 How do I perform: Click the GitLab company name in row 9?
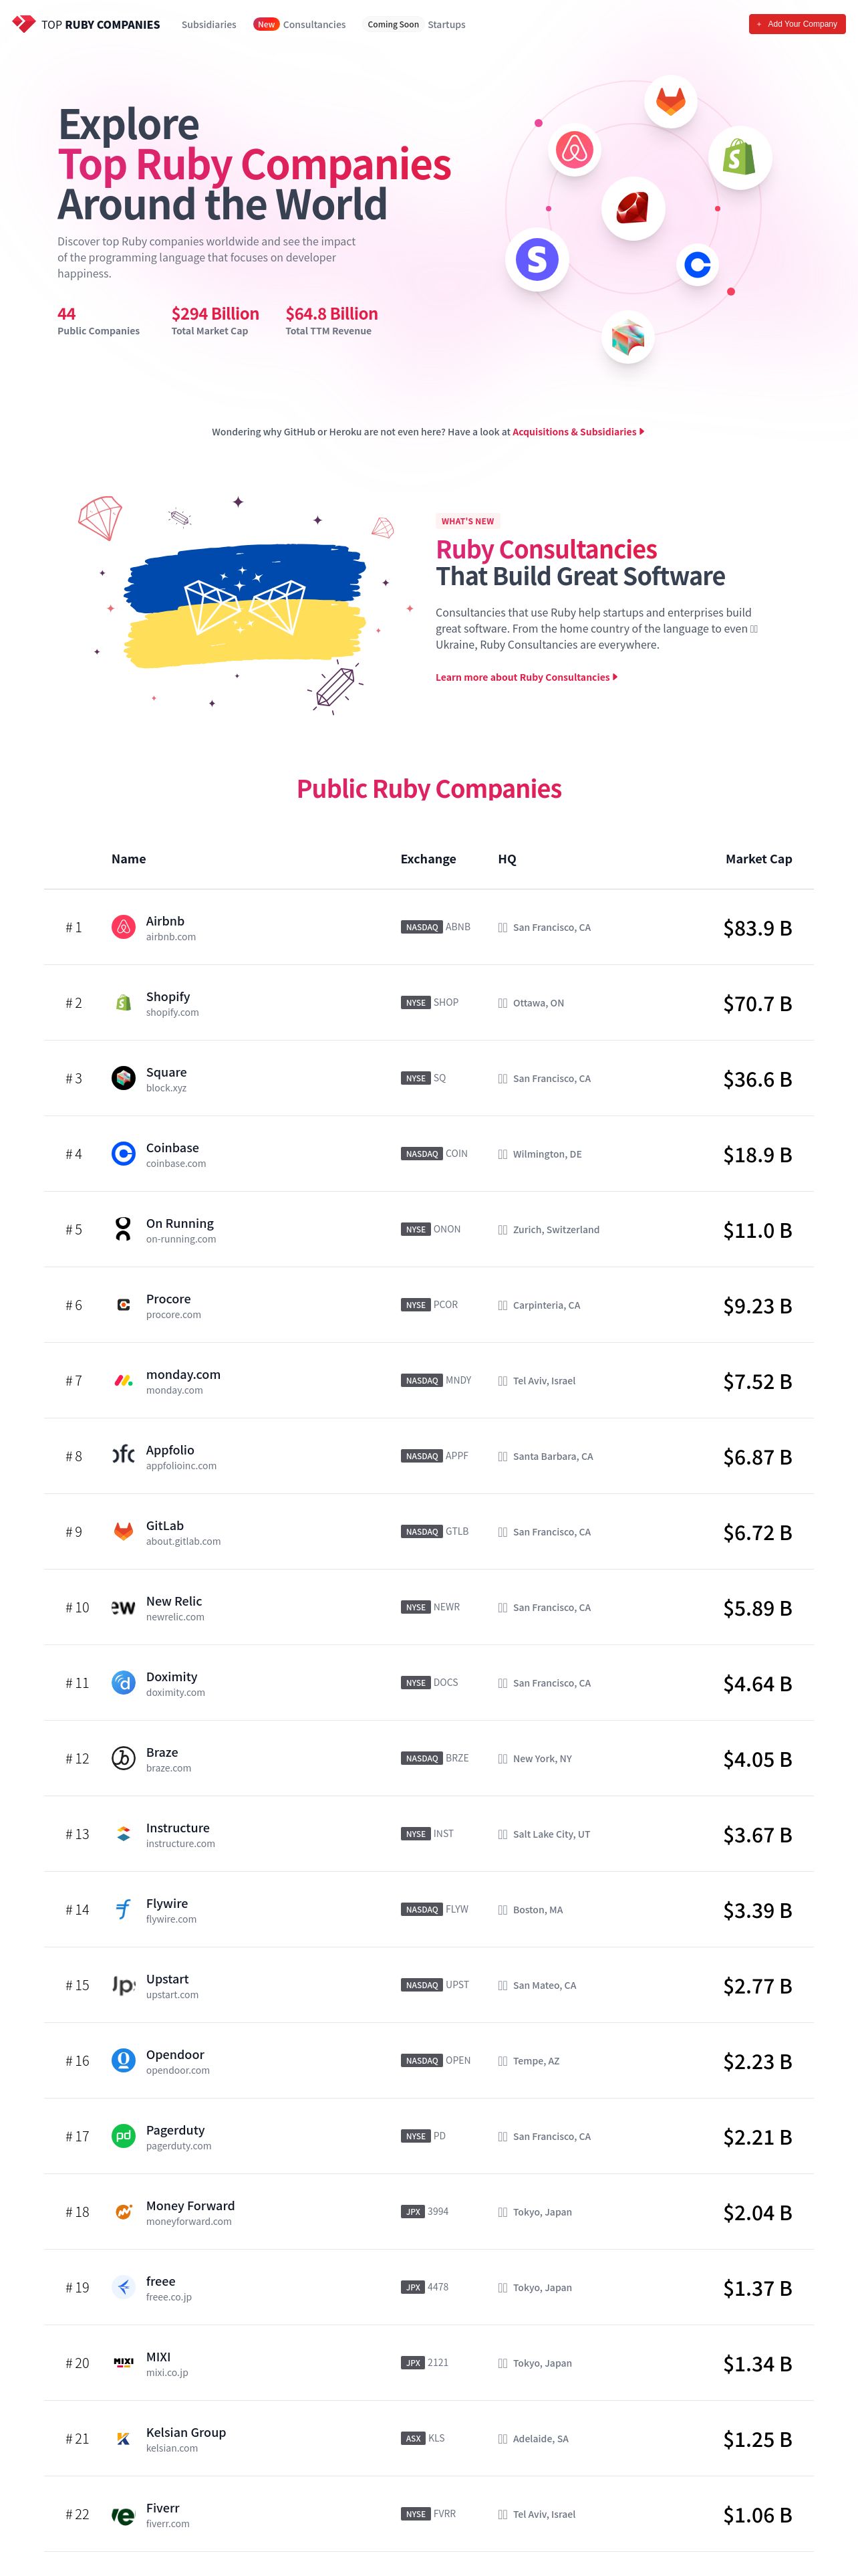(165, 1525)
